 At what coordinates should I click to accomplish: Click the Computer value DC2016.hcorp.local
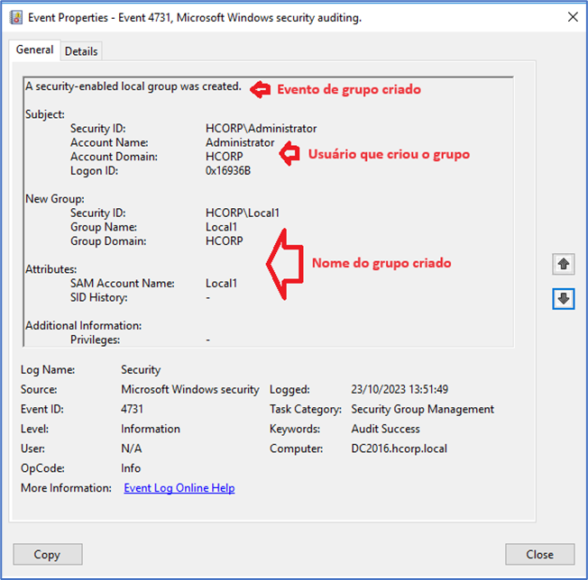399,449
